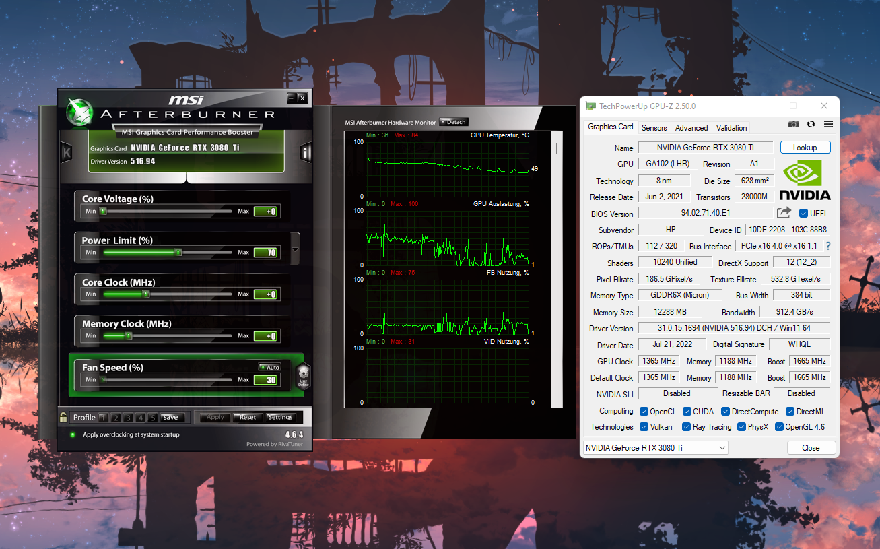
Task: Refresh GPU-Z with the refresh icon
Action: [x=811, y=124]
